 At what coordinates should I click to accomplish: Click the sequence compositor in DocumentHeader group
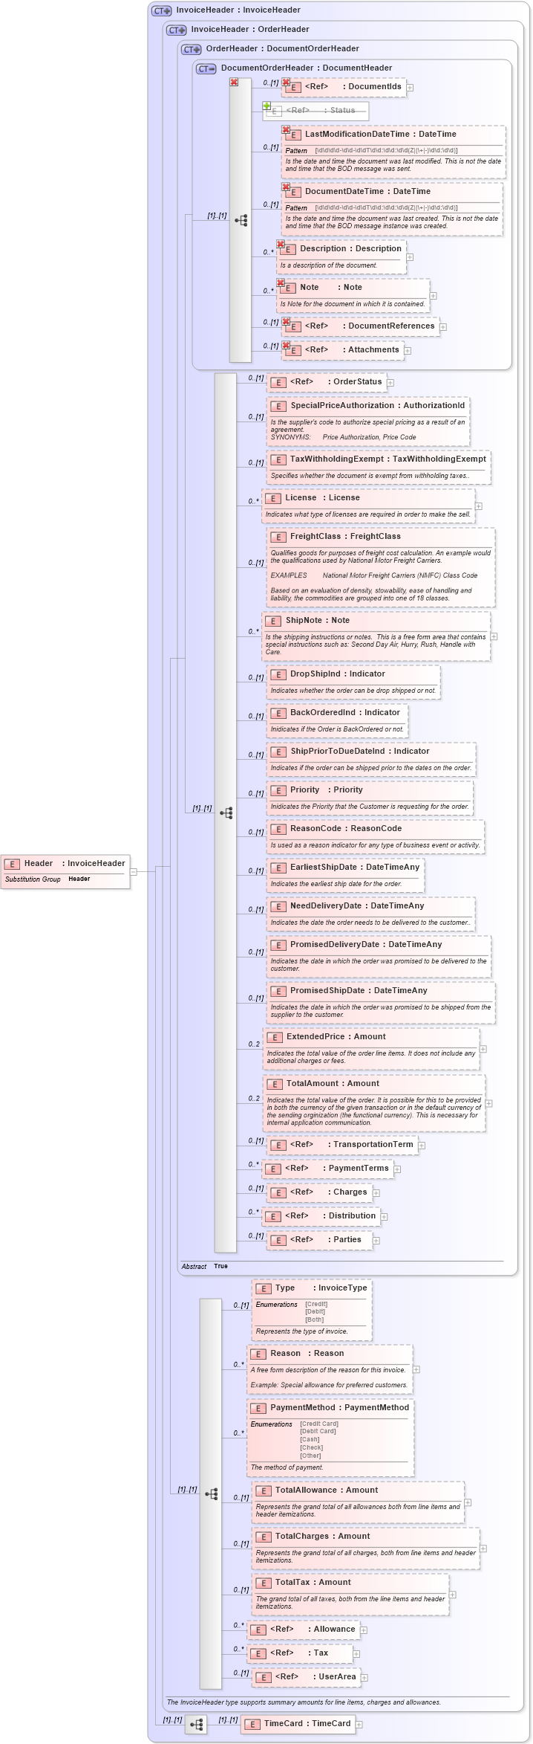[x=241, y=220]
